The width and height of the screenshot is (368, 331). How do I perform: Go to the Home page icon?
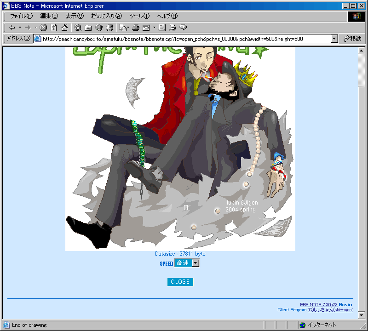coord(64,28)
